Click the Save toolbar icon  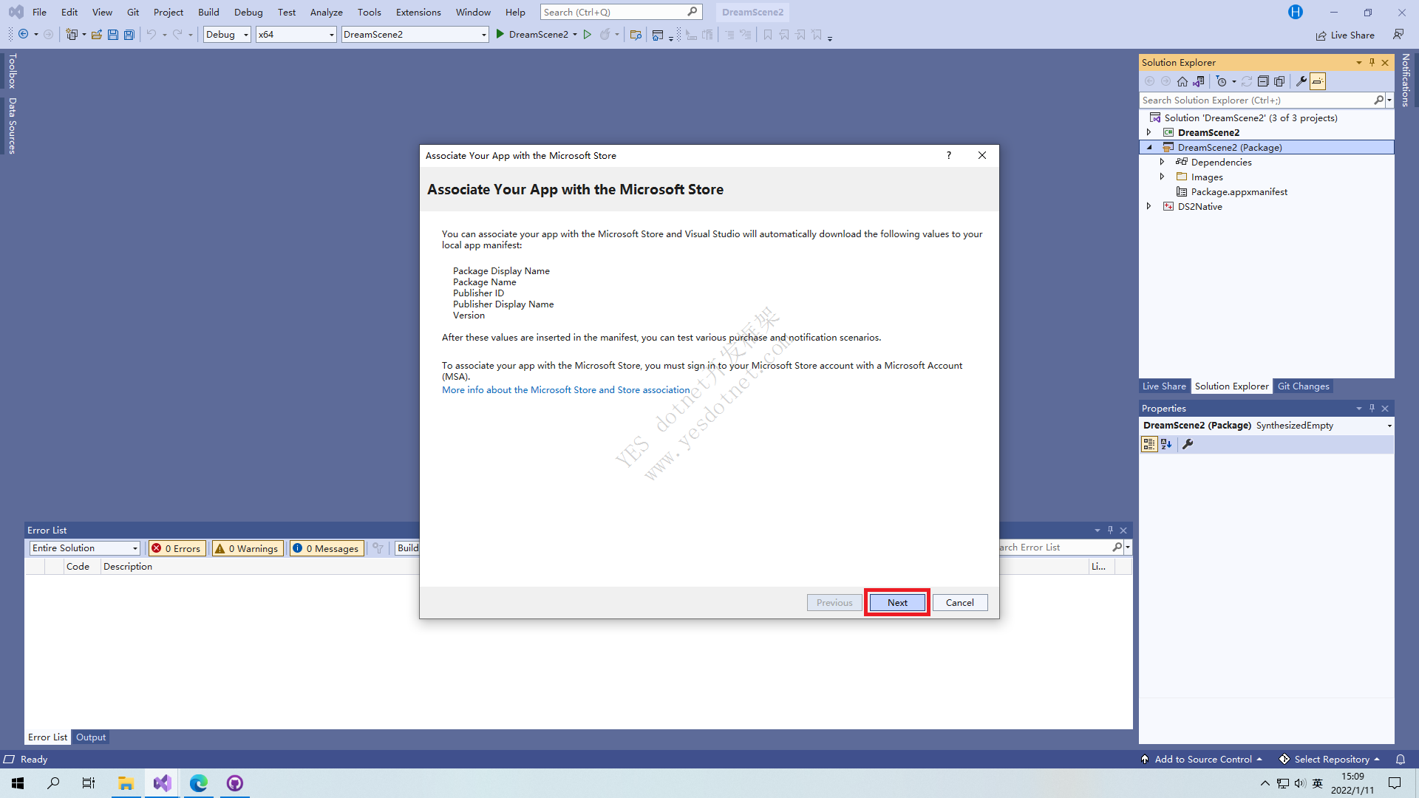(x=113, y=35)
